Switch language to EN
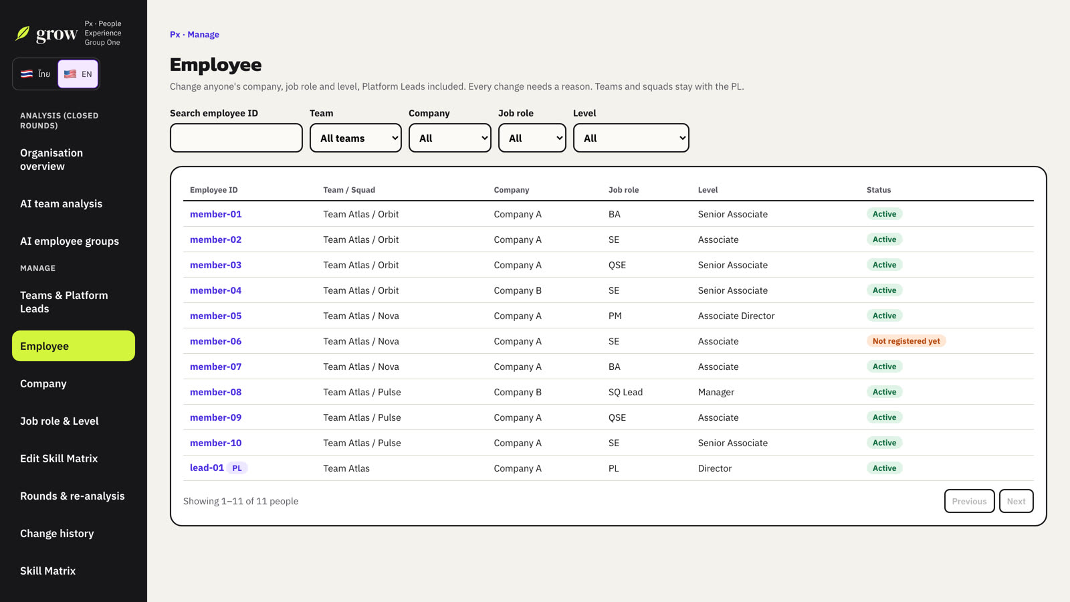Screen dimensions: 1070x602 coord(78,74)
